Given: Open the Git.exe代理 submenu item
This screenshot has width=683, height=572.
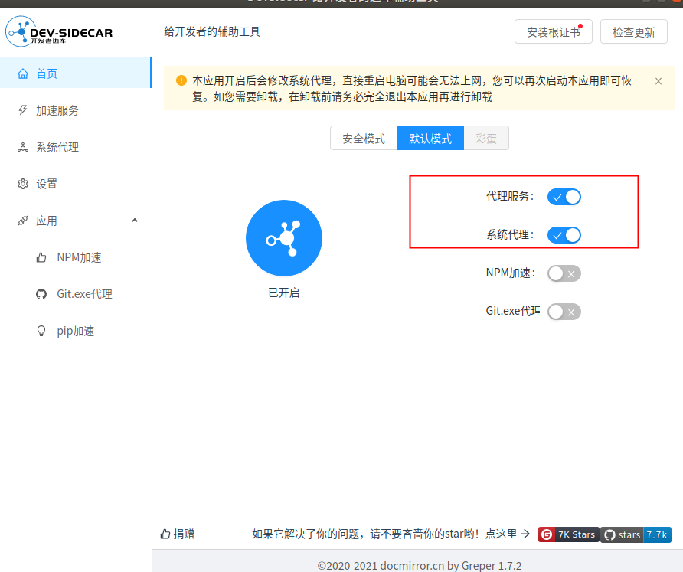Looking at the screenshot, I should point(76,295).
